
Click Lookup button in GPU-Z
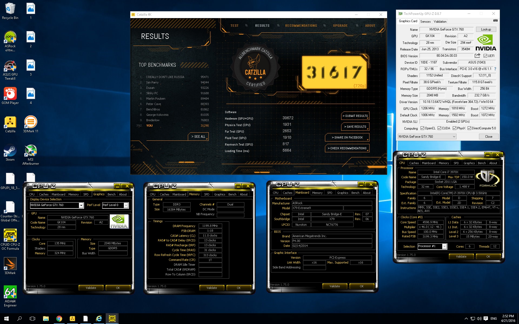click(486, 29)
